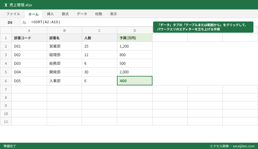
Task: Click the cell with 人数 value 12
Action: (99, 55)
